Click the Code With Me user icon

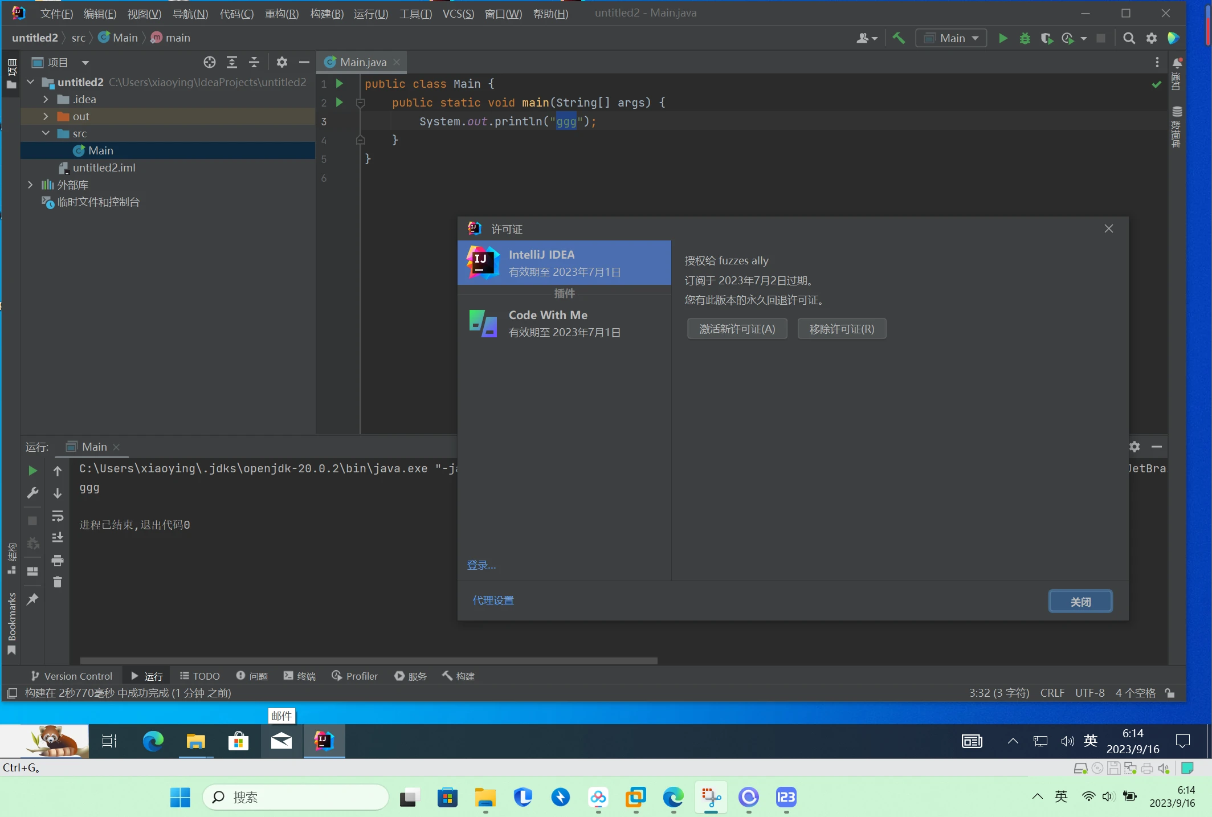862,38
